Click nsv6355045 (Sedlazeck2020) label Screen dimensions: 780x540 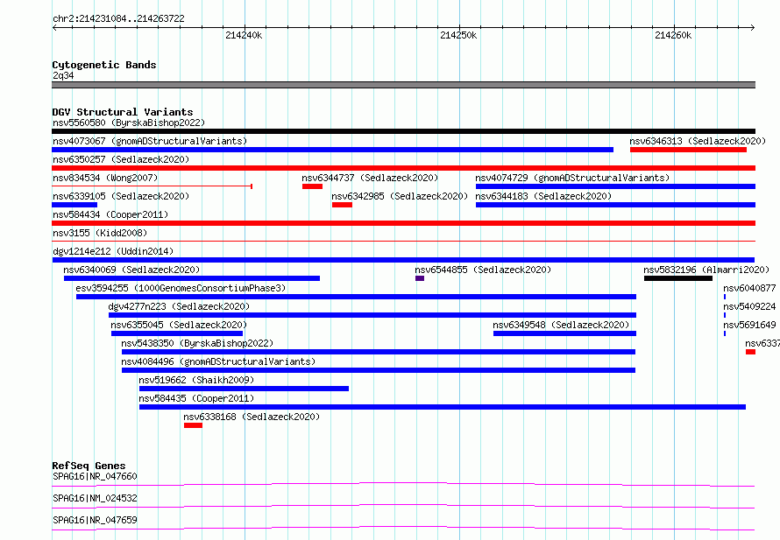click(x=179, y=325)
